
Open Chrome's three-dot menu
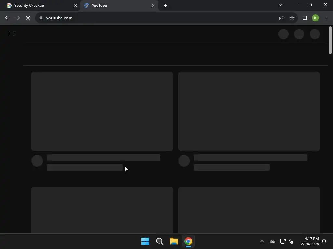tap(326, 18)
